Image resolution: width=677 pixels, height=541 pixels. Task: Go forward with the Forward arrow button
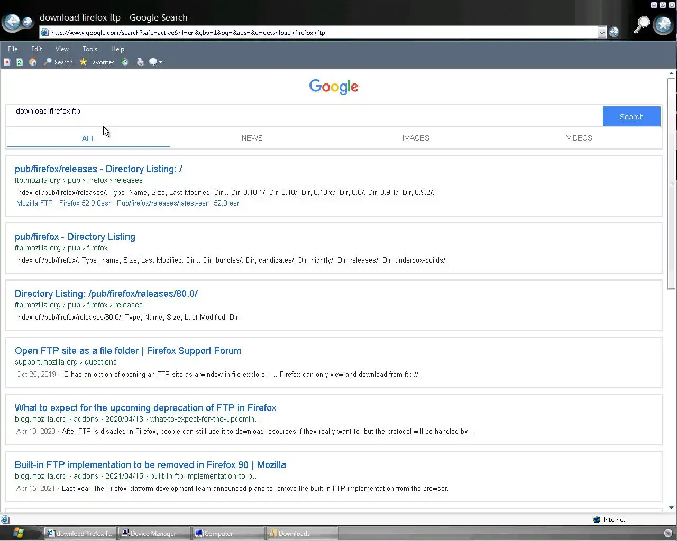click(x=27, y=22)
